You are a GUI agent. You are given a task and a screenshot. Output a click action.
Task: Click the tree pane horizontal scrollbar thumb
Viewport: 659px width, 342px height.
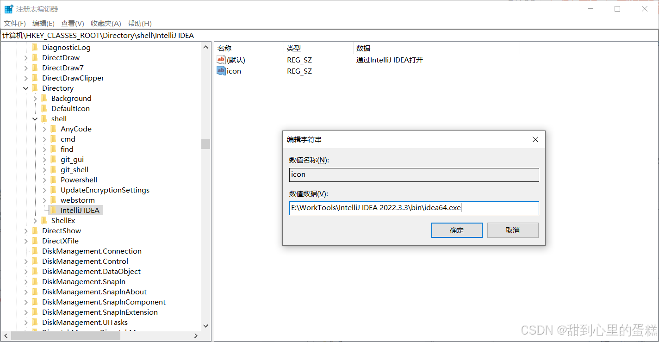pos(66,336)
